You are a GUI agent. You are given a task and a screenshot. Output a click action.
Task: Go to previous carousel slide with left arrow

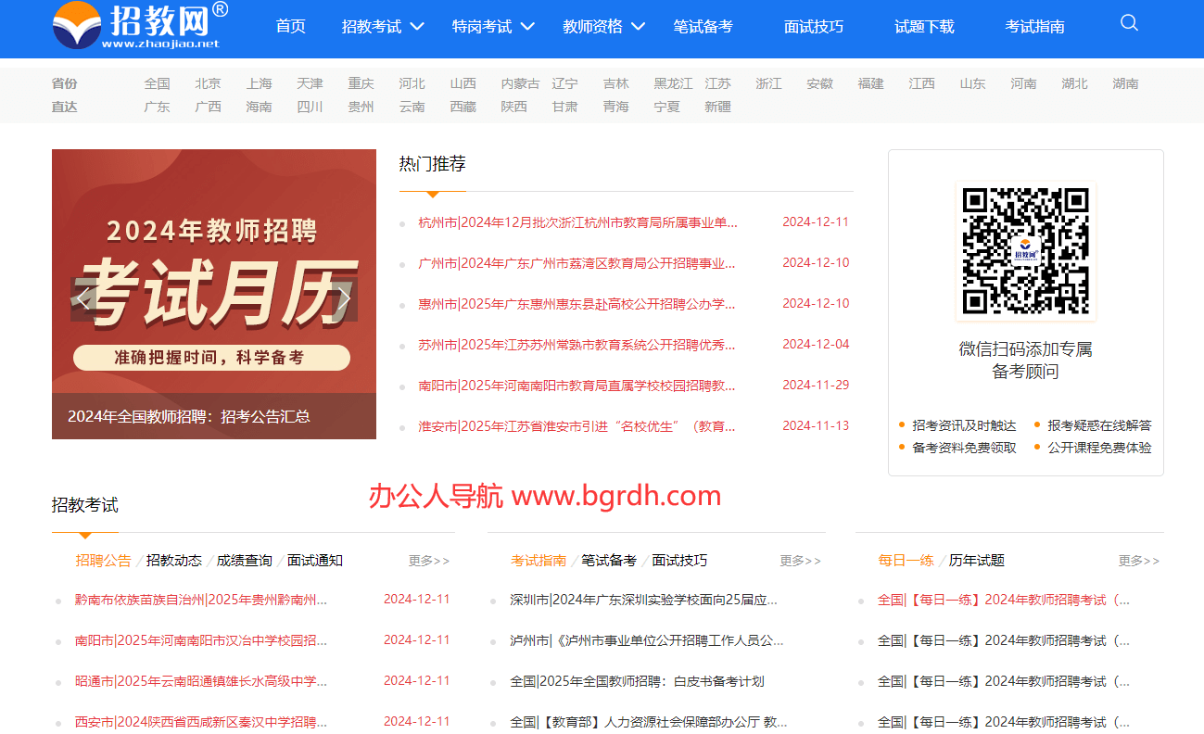click(x=84, y=298)
